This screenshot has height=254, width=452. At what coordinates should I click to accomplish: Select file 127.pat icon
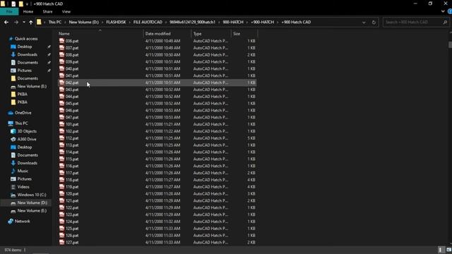[61, 242]
